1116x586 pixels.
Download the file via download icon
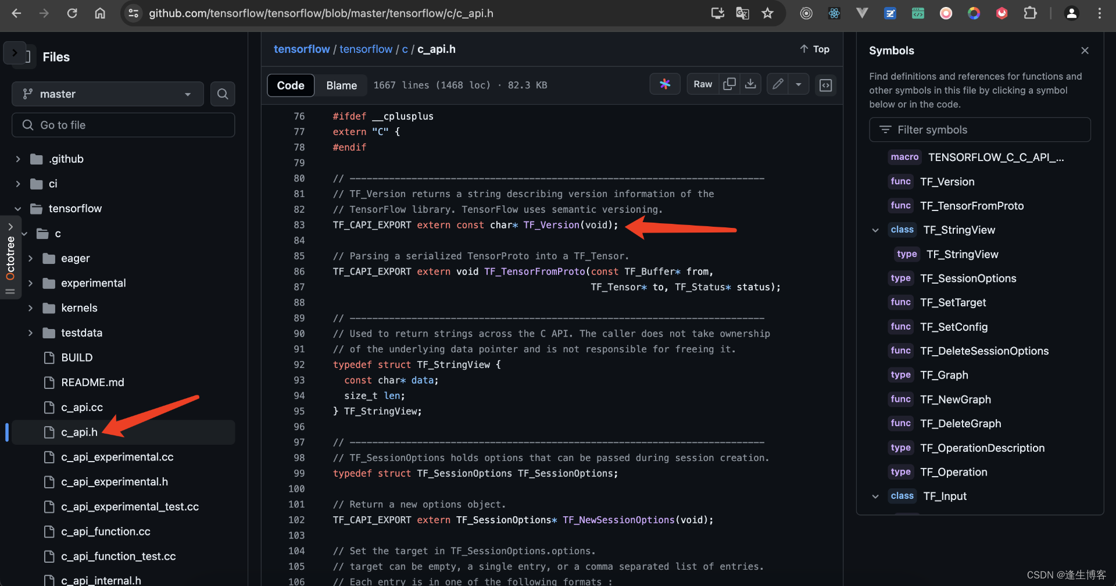point(750,84)
